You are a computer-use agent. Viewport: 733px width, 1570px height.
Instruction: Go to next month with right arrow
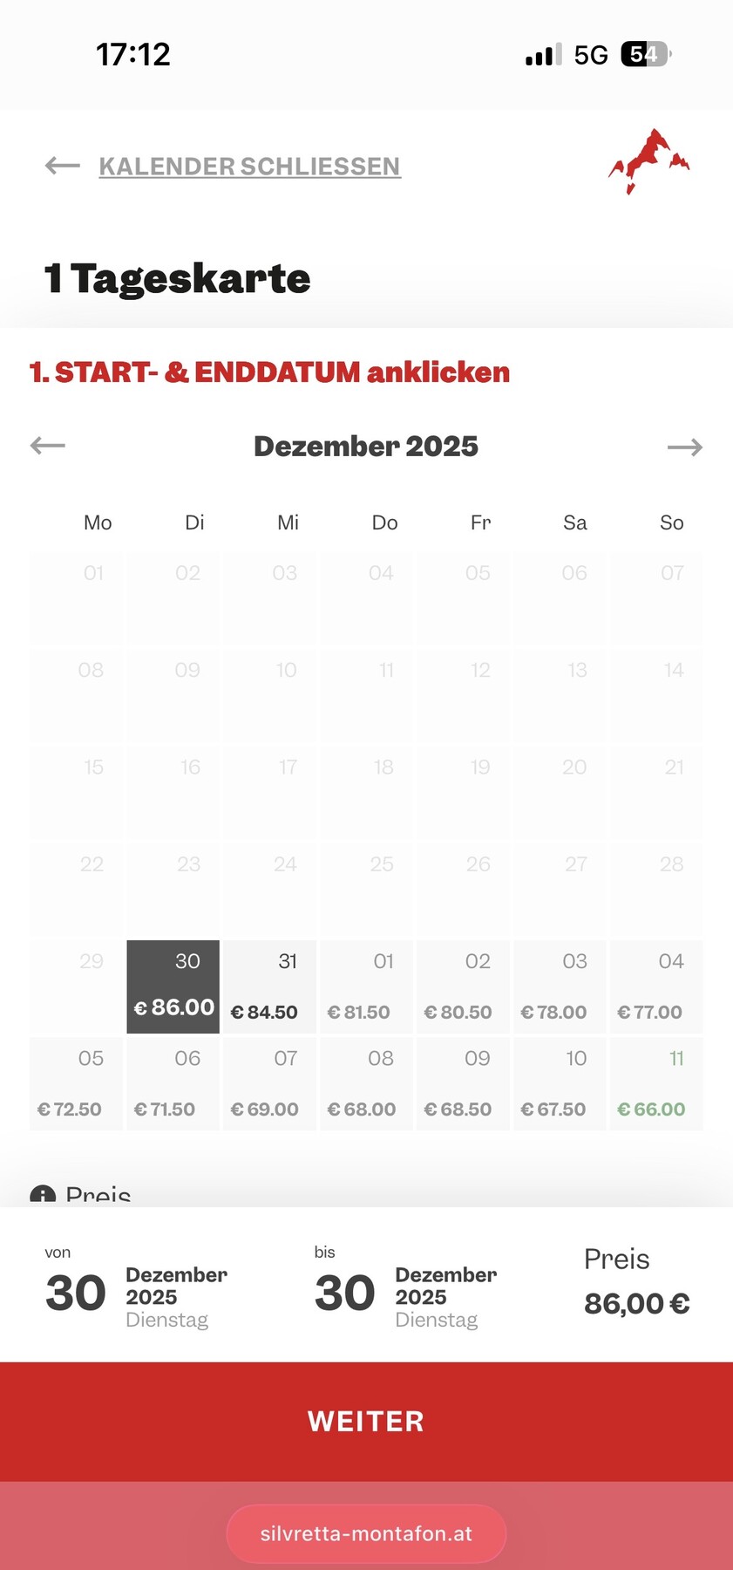pos(684,447)
